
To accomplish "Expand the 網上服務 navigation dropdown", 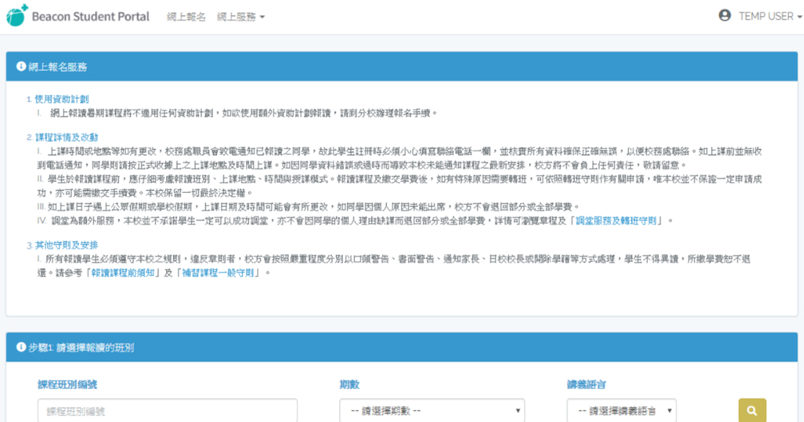I will [x=241, y=17].
